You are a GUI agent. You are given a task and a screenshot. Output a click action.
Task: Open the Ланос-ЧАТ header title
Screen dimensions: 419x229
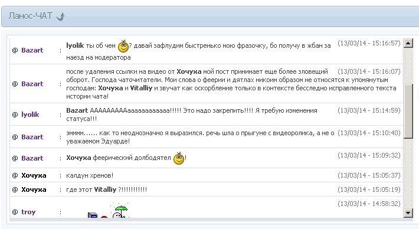click(x=31, y=16)
